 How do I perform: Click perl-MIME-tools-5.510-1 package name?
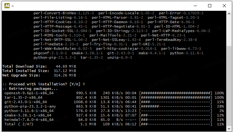(x=59, y=35)
